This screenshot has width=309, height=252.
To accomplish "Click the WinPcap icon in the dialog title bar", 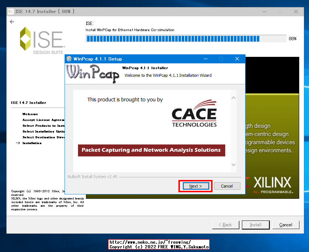I will coord(69,59).
